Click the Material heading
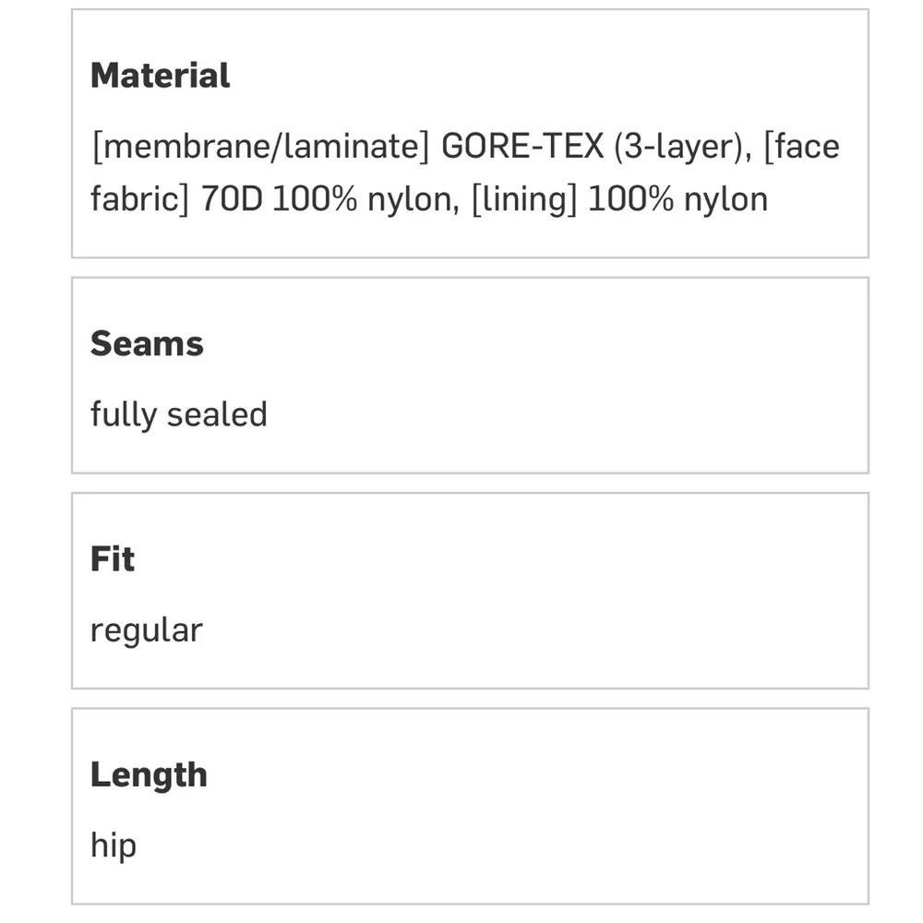The image size is (923, 923). coord(160,76)
